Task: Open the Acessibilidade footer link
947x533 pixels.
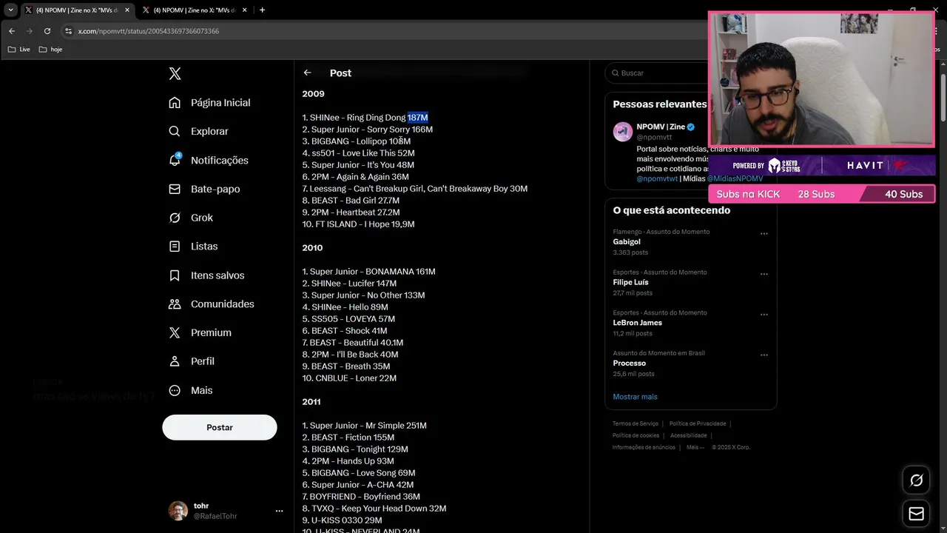Action: tap(689, 435)
